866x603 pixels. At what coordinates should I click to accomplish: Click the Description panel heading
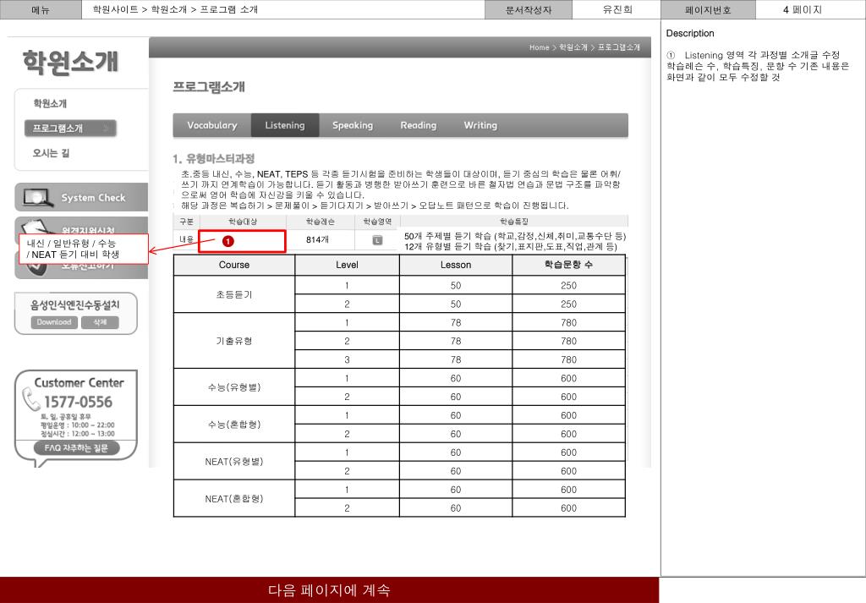[x=690, y=33]
